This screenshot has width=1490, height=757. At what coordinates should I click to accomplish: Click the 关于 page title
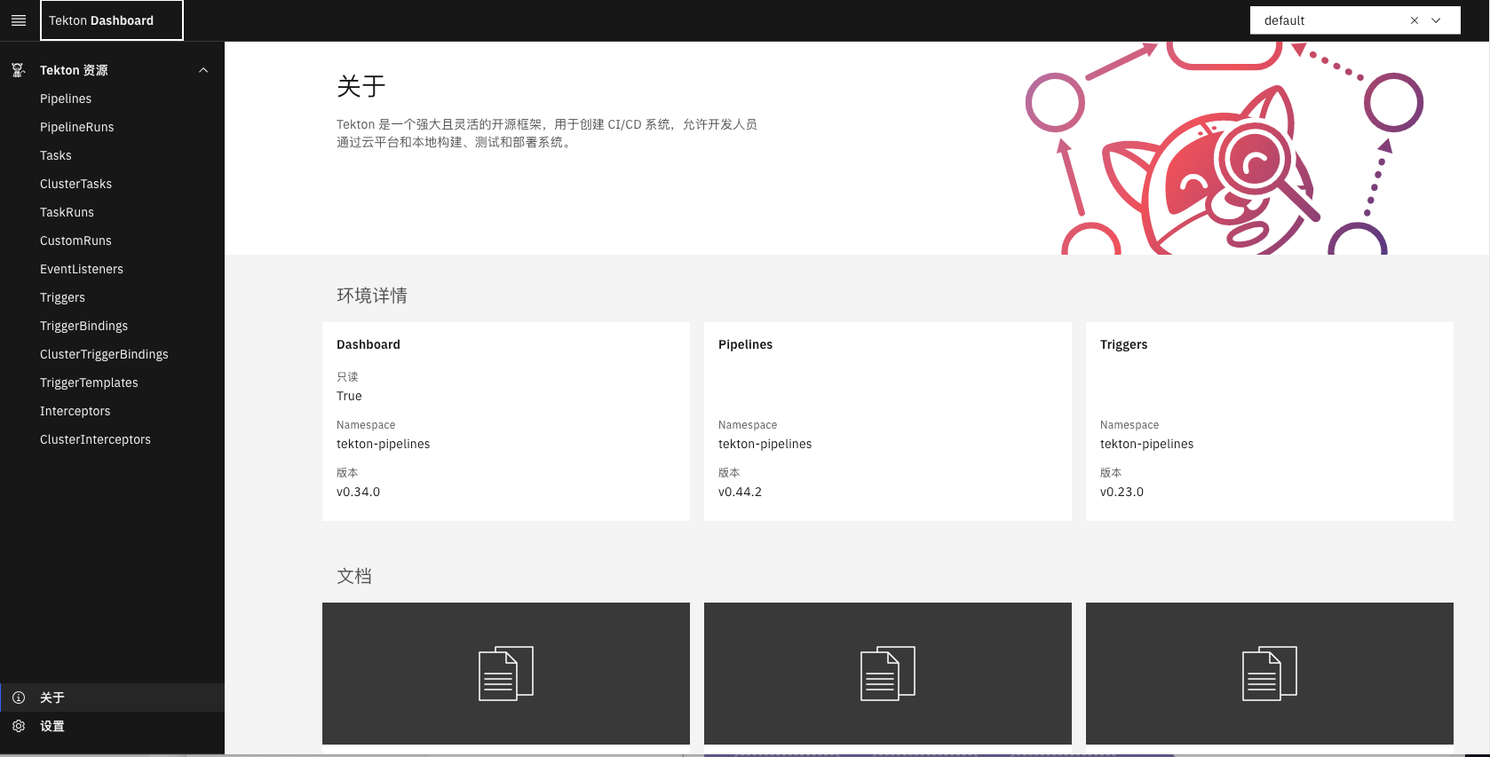(361, 86)
